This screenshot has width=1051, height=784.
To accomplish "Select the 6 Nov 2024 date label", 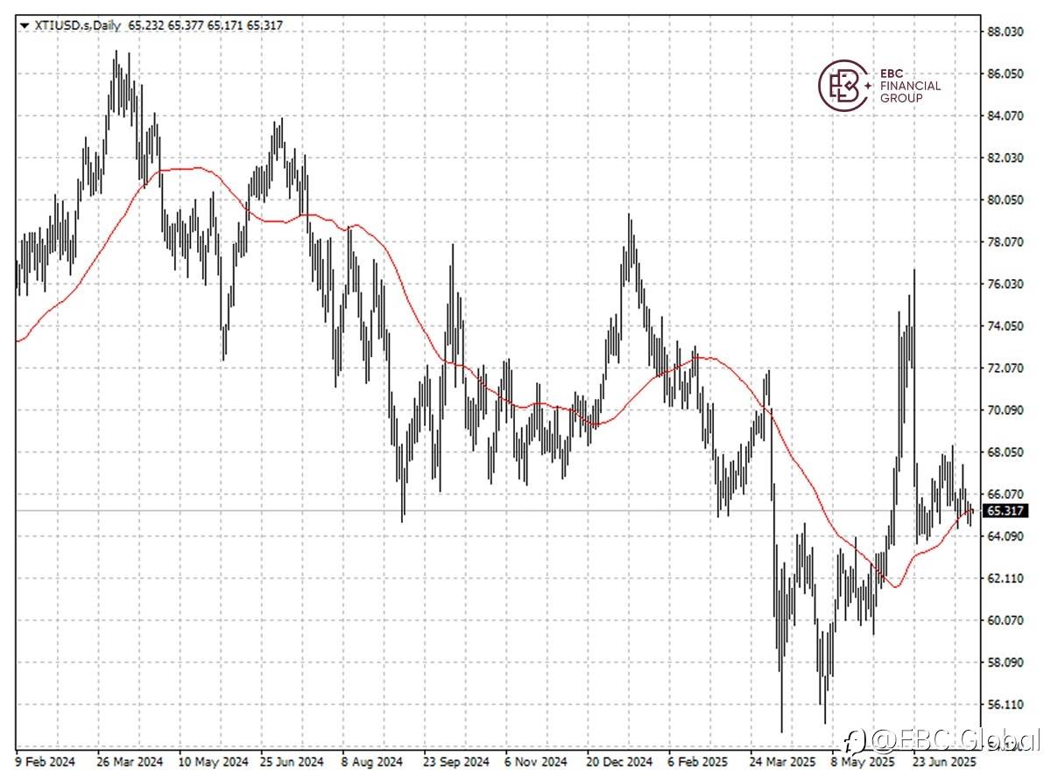I will coord(537,762).
